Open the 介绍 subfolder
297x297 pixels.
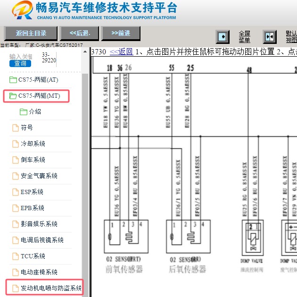[x=35, y=112]
